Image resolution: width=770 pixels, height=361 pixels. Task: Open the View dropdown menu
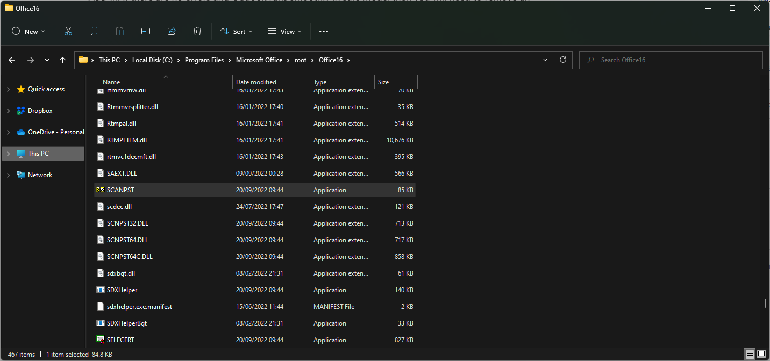284,32
